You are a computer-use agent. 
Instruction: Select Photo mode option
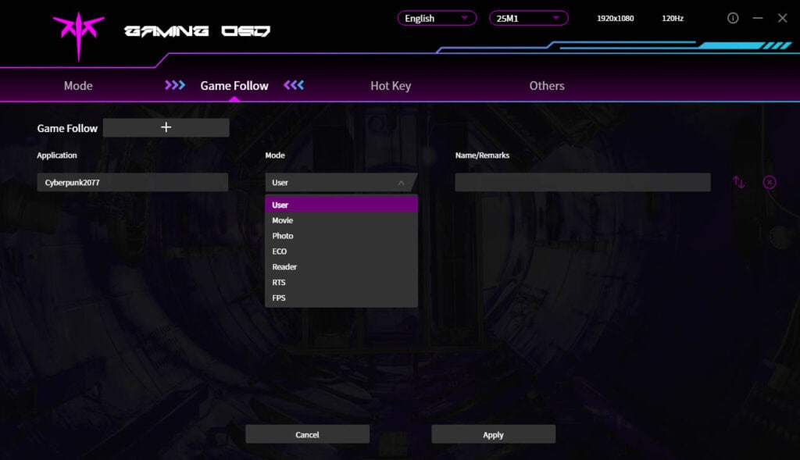341,236
